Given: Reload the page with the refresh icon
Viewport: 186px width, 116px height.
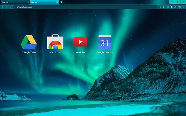Looking at the screenshot, I should (10, 7).
